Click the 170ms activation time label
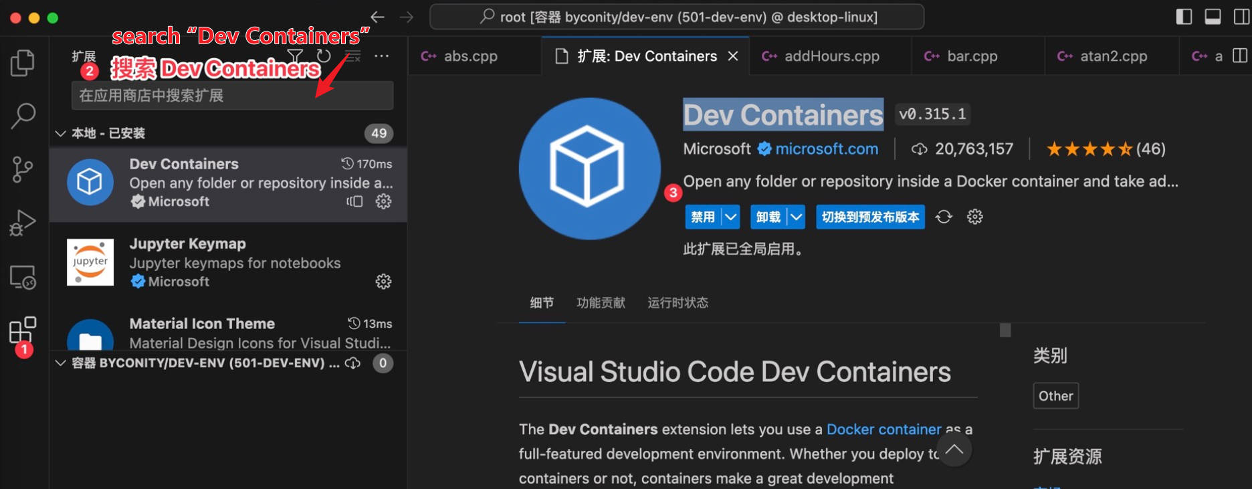 point(367,163)
